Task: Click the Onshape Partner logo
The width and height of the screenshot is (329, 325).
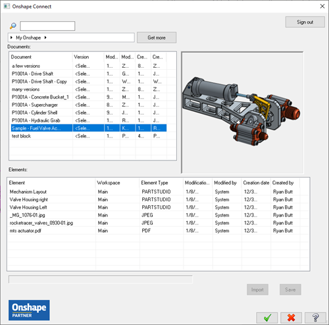Action: (29, 310)
